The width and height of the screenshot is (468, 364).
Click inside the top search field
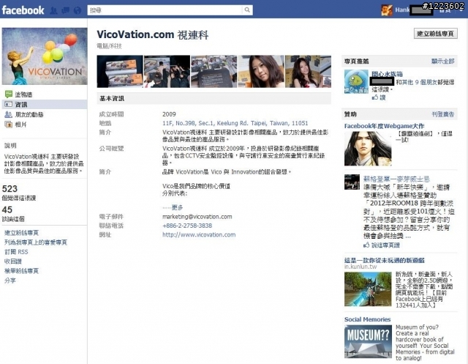165,10
